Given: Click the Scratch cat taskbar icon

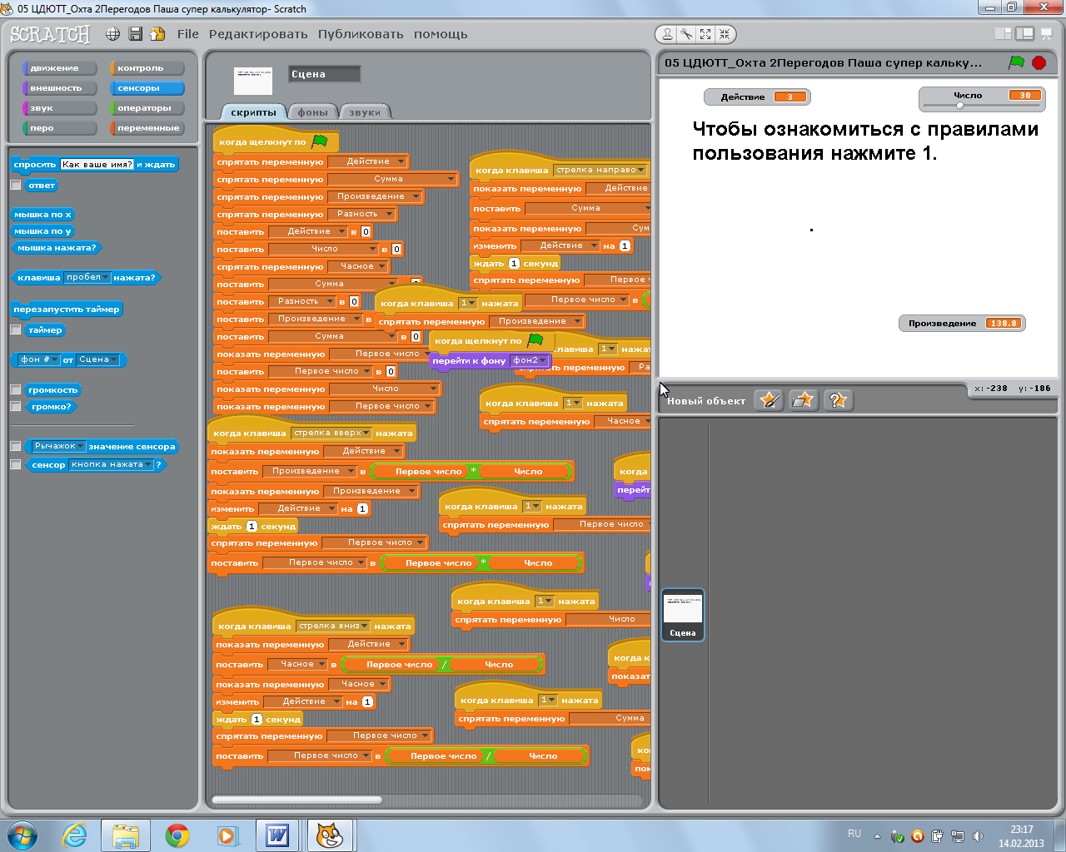Looking at the screenshot, I should tap(331, 835).
